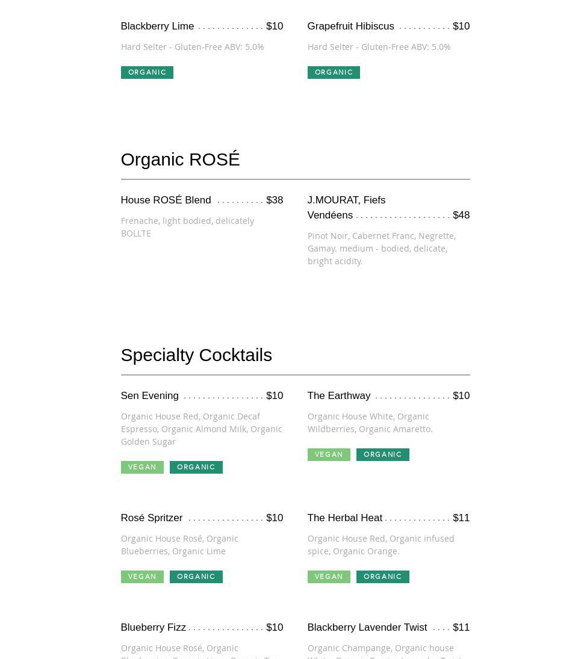Click the VEGAN badge under The Herbal Heat

click(x=329, y=577)
